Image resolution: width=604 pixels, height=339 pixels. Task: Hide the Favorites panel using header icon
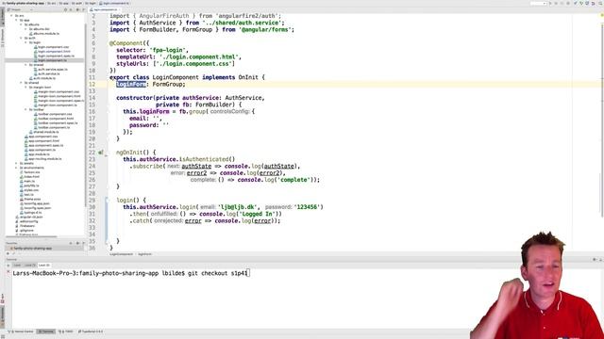click(83, 243)
